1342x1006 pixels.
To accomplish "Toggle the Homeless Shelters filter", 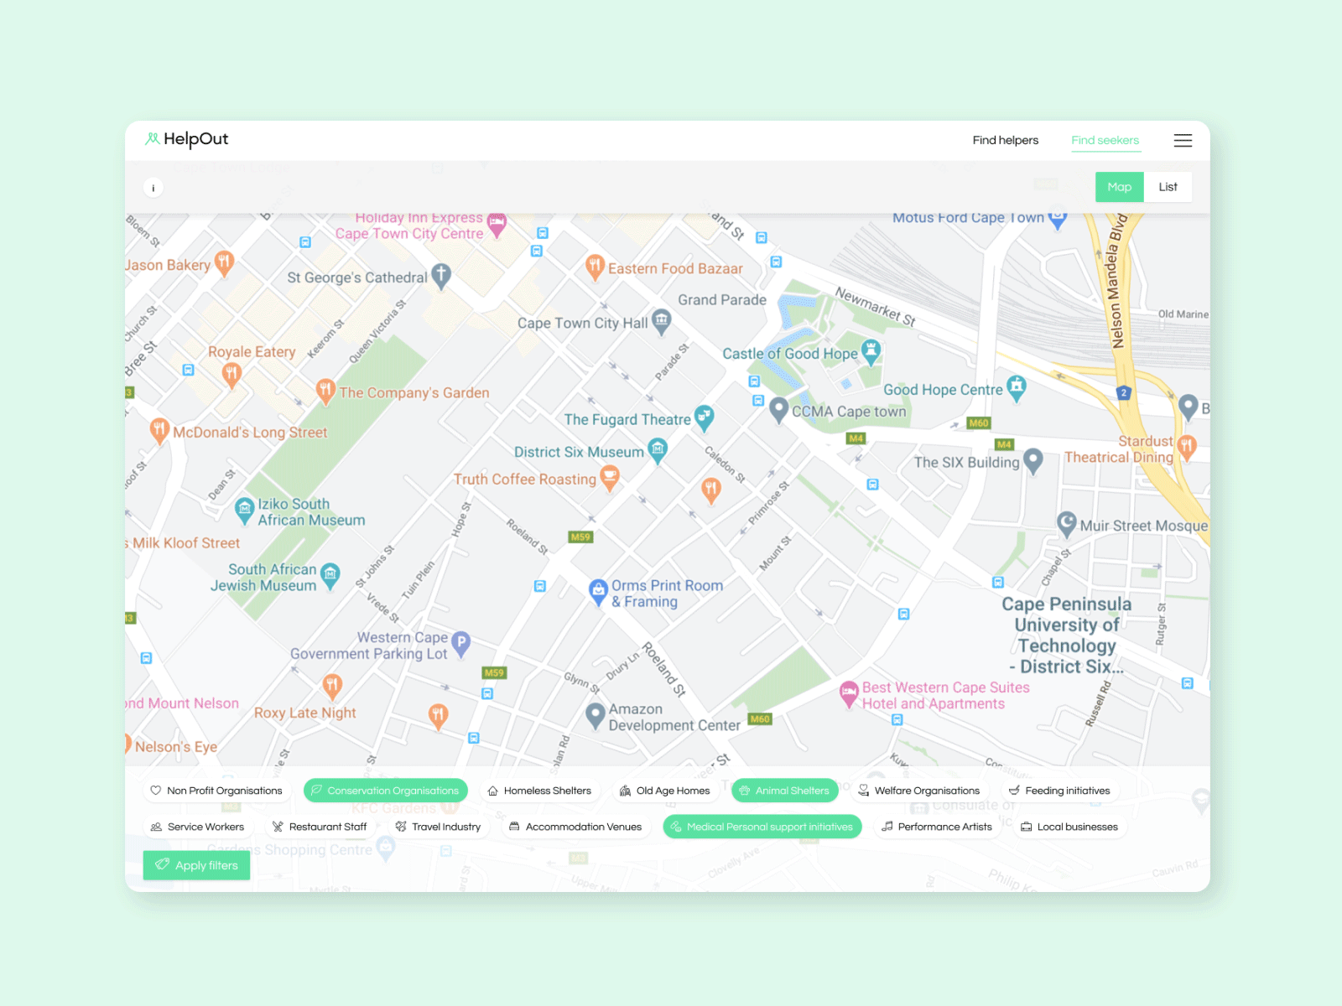I will pos(539,791).
